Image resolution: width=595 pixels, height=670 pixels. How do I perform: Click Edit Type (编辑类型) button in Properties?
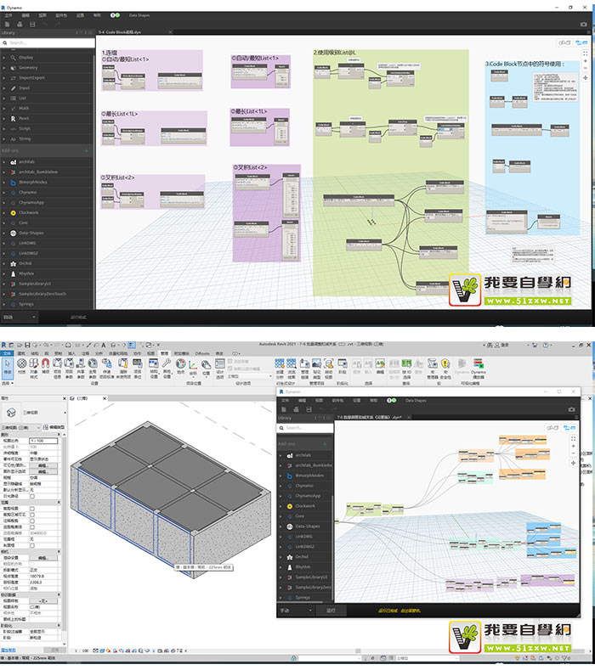[54, 427]
